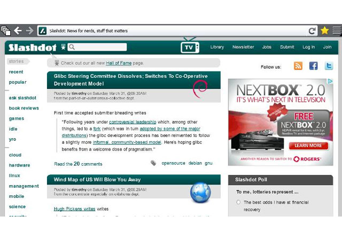The height and width of the screenshot is (240, 342).
Task: Open the Glibc Steering Committee story title
Action: (x=130, y=80)
